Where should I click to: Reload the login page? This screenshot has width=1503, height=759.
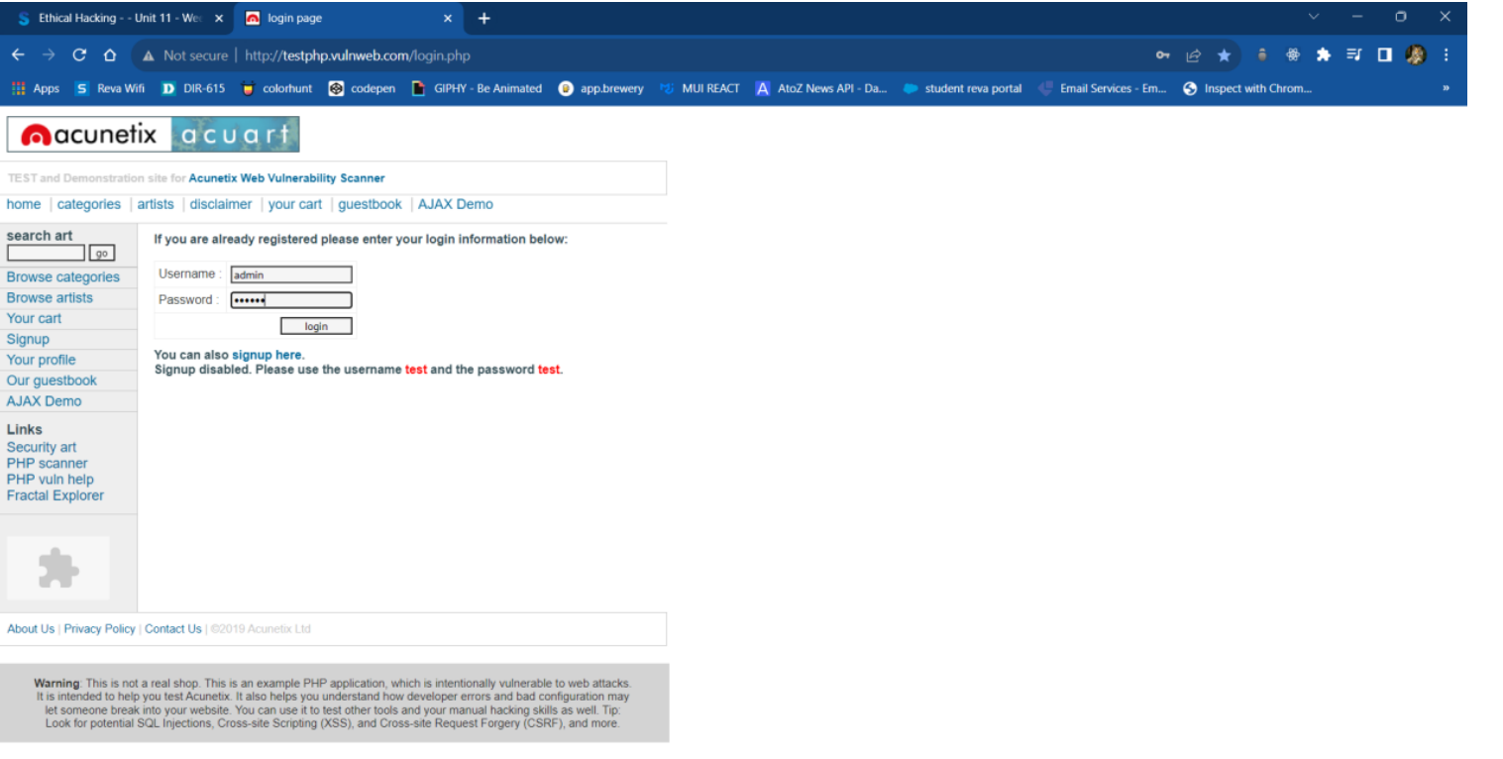pyautogui.click(x=79, y=55)
